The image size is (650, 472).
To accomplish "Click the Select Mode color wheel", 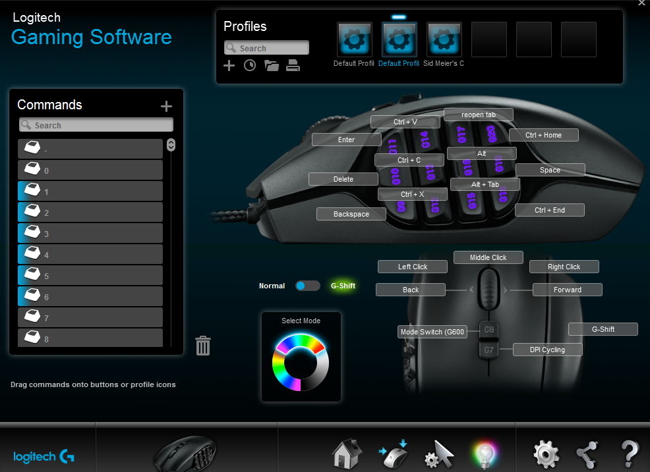I will click(301, 363).
